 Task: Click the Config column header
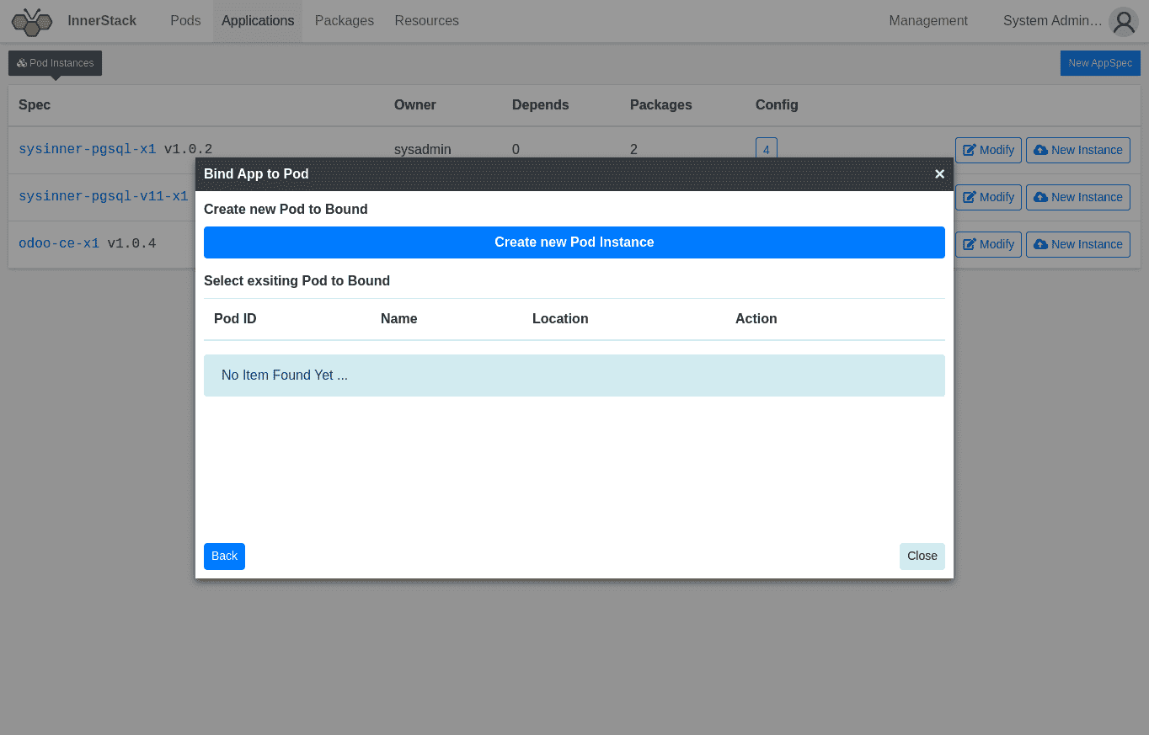777,105
